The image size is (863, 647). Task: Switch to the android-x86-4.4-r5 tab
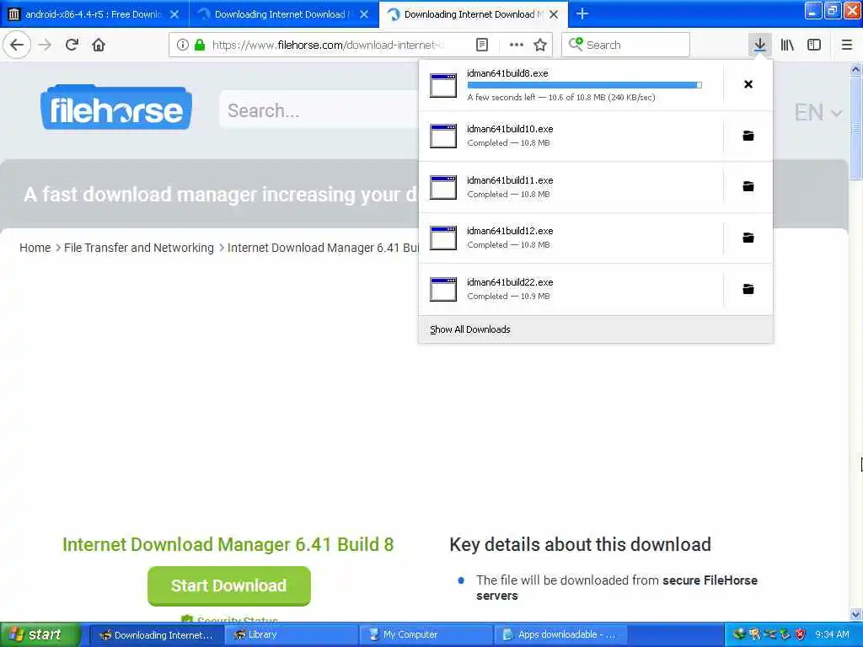(94, 14)
